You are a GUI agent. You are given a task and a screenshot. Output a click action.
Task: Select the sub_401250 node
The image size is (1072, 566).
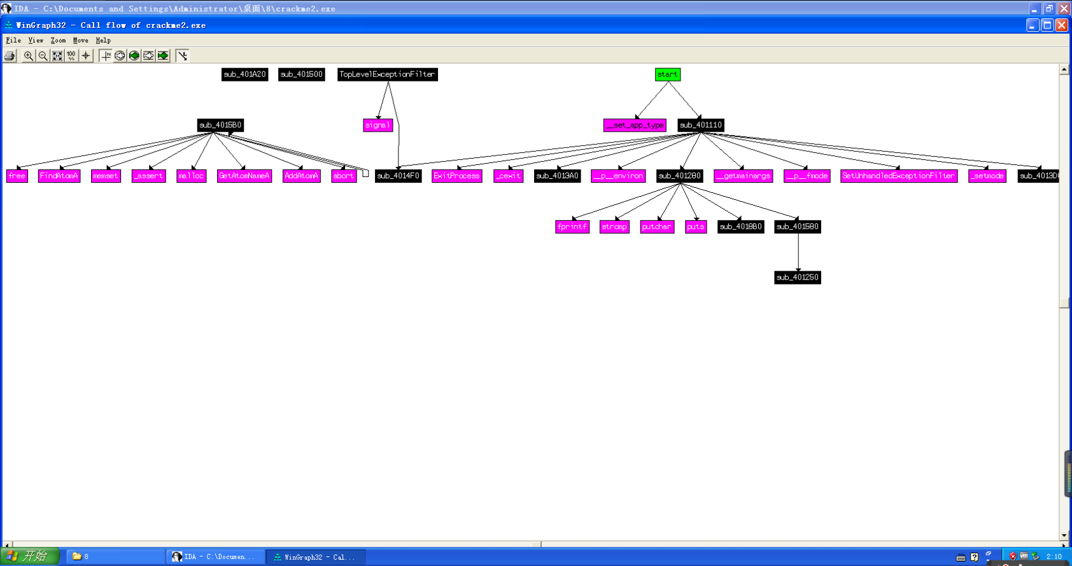[x=798, y=278]
